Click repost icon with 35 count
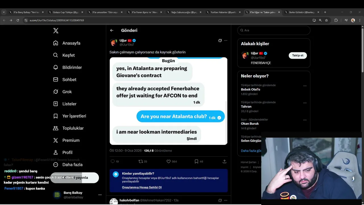 (x=140, y=161)
